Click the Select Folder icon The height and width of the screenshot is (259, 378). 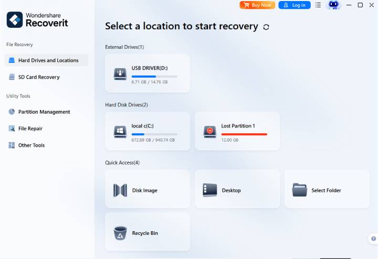(x=299, y=190)
